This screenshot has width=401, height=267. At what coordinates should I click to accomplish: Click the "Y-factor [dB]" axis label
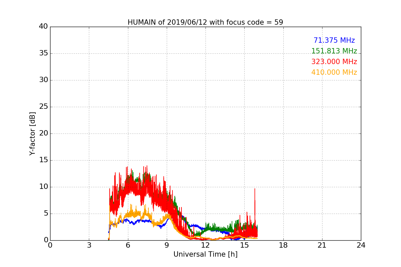coord(32,133)
